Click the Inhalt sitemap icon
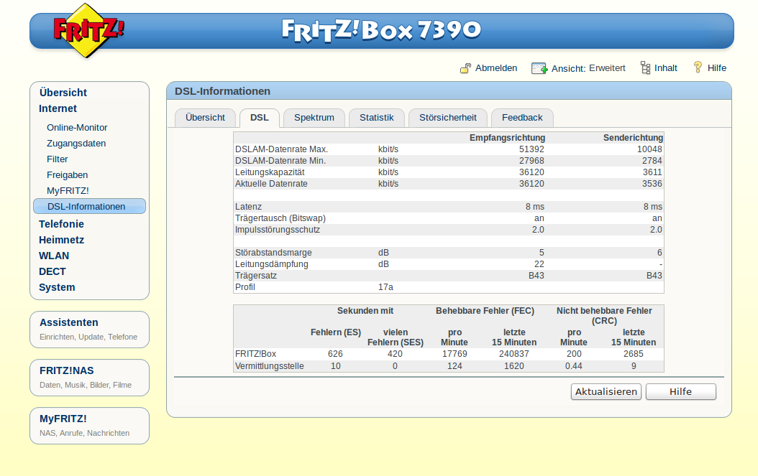758x476 pixels. tap(644, 67)
